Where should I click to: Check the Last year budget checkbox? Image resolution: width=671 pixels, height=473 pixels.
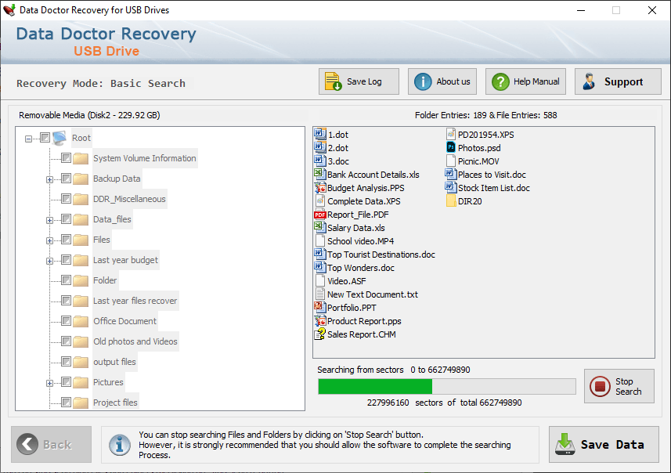coord(66,259)
